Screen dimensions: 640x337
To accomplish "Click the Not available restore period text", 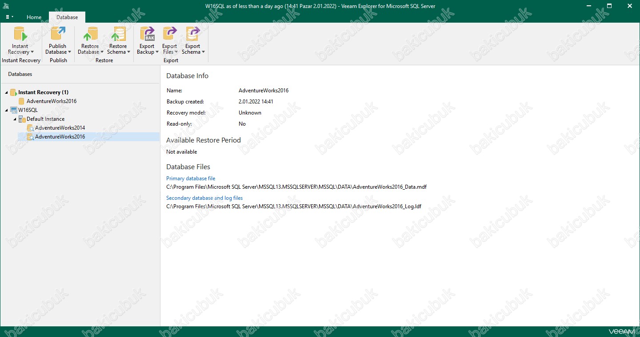I will point(181,152).
